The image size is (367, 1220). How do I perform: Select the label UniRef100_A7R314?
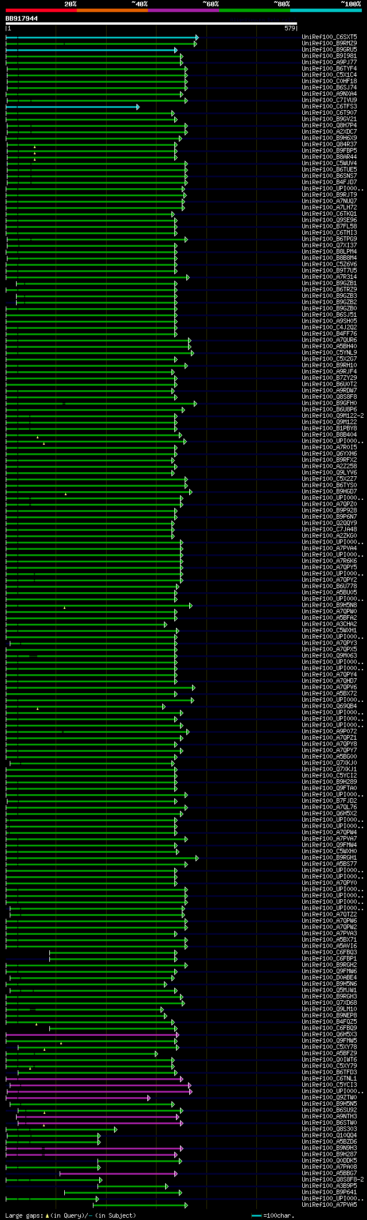[329, 277]
